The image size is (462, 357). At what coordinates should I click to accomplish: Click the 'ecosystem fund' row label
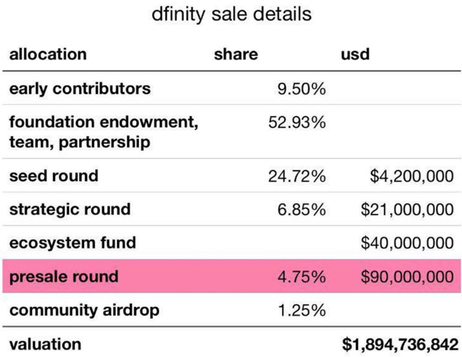[x=73, y=243]
